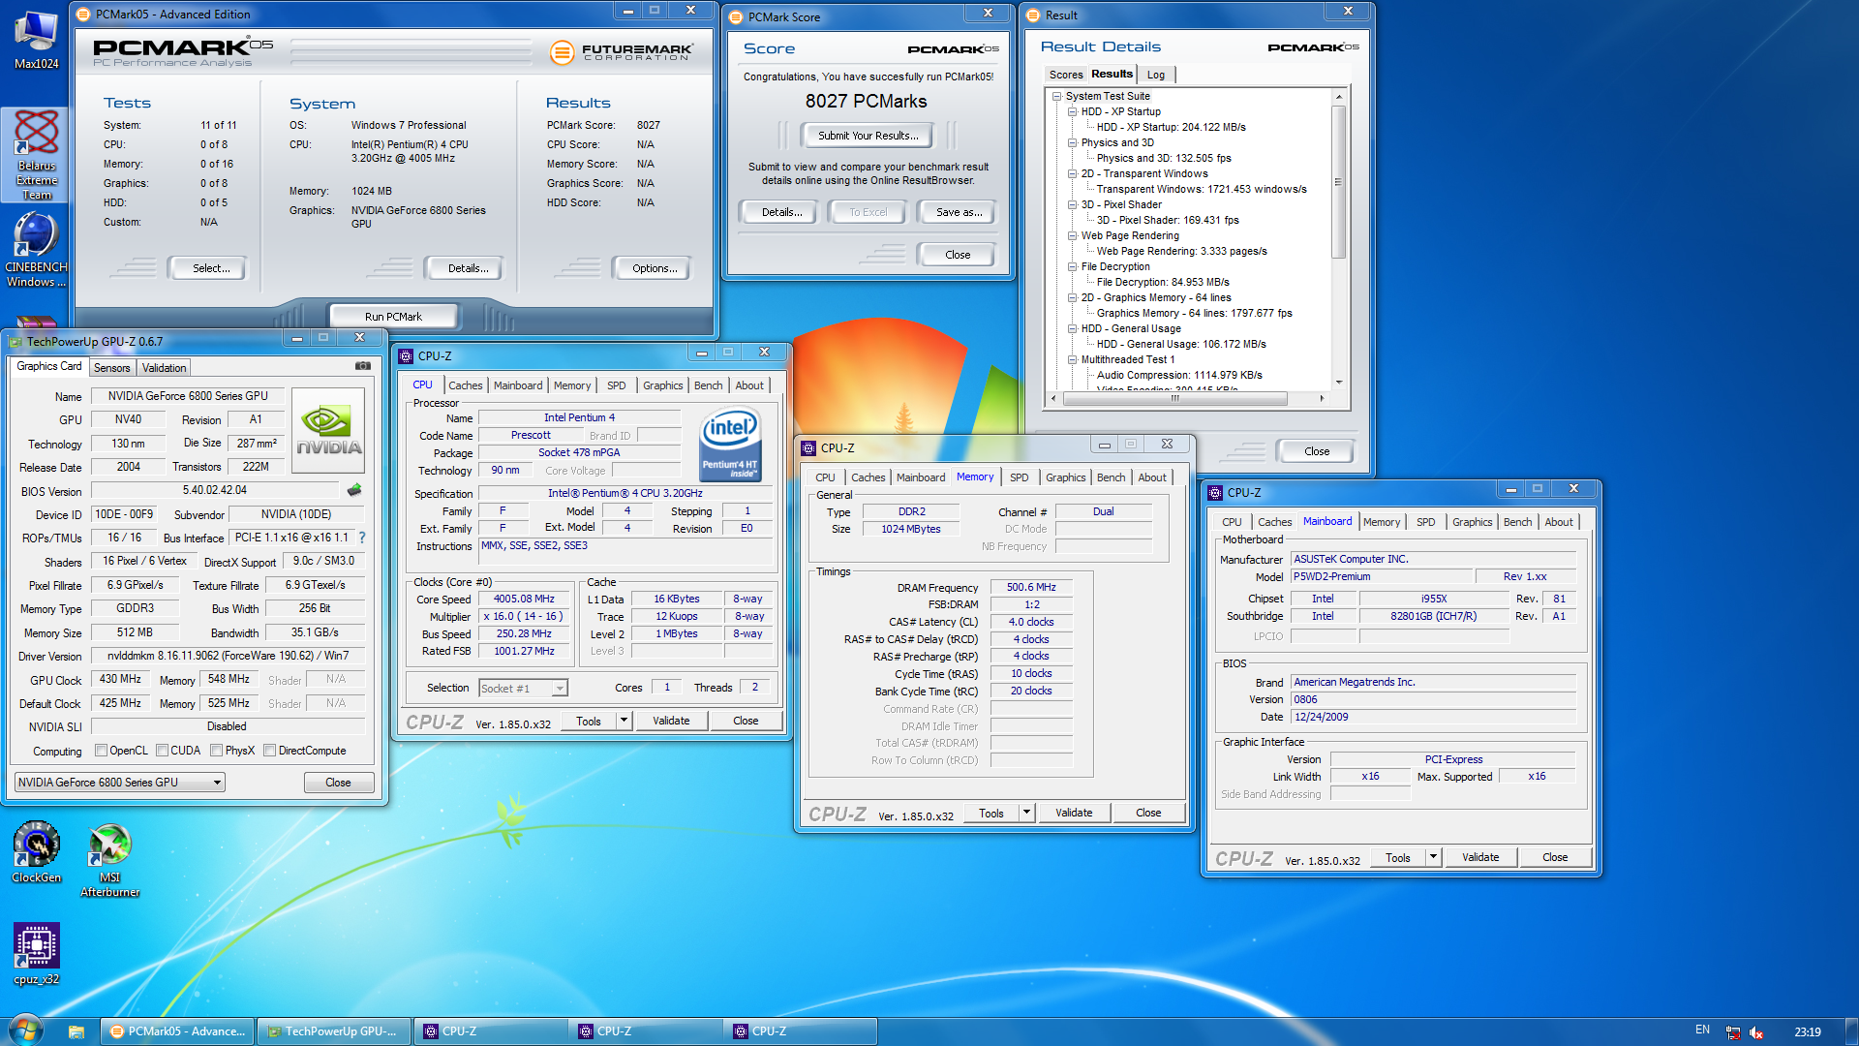Enable the CUDA checkbox in GPU-Z
1859x1046 pixels.
tap(163, 751)
